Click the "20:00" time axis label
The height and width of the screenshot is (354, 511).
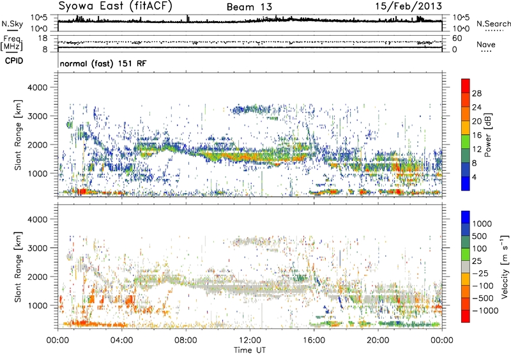click(x=378, y=341)
